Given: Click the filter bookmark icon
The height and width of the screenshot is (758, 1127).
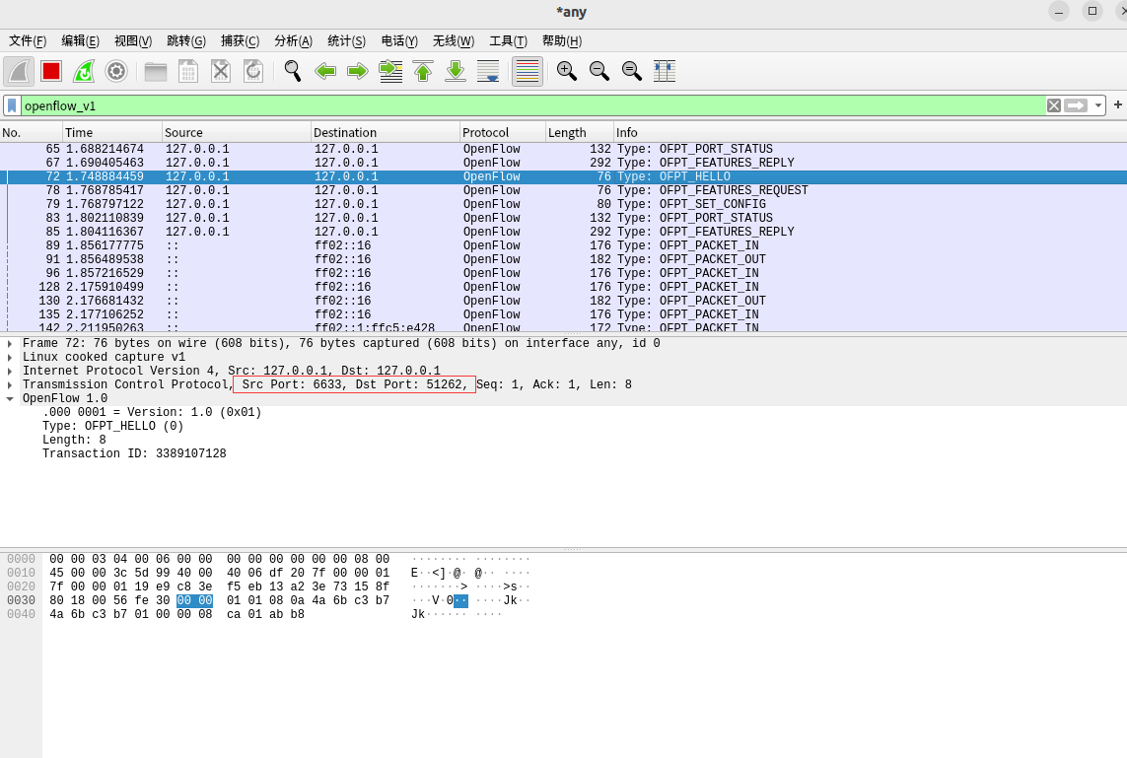Looking at the screenshot, I should click(x=12, y=105).
